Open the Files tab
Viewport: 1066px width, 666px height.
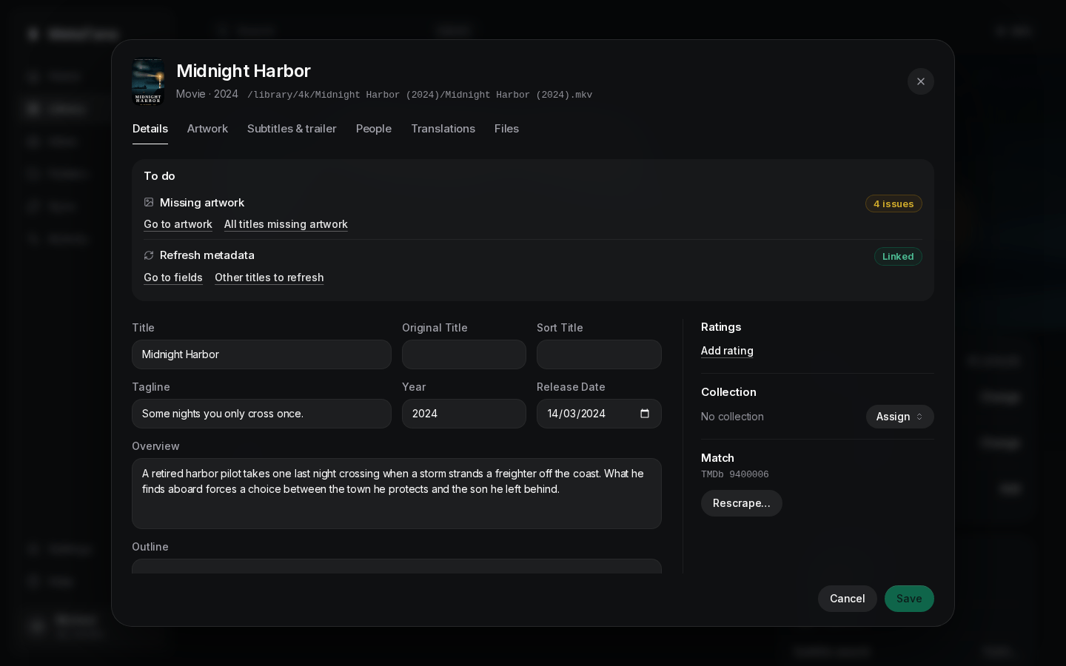506,129
